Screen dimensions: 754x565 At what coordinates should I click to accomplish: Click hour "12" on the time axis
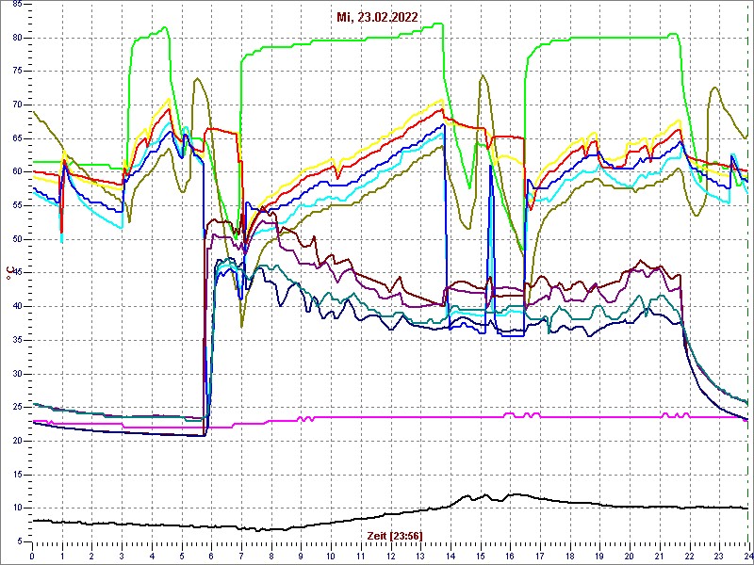(x=390, y=556)
